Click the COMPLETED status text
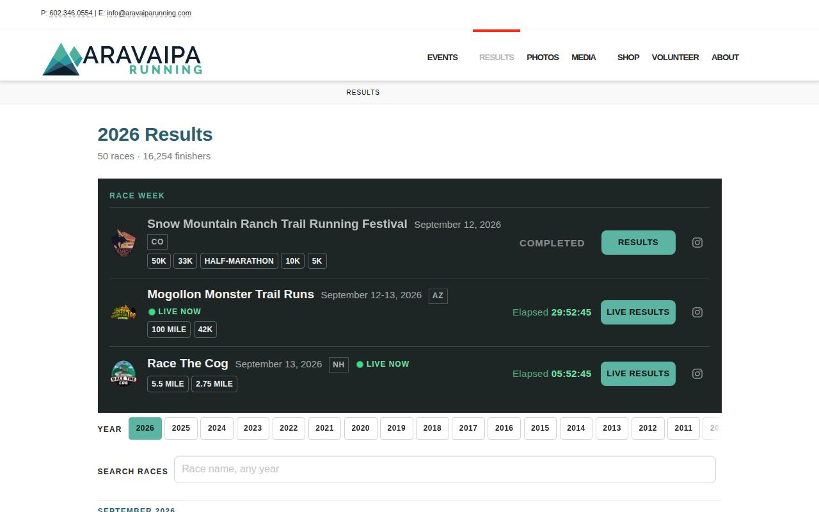 pos(552,243)
